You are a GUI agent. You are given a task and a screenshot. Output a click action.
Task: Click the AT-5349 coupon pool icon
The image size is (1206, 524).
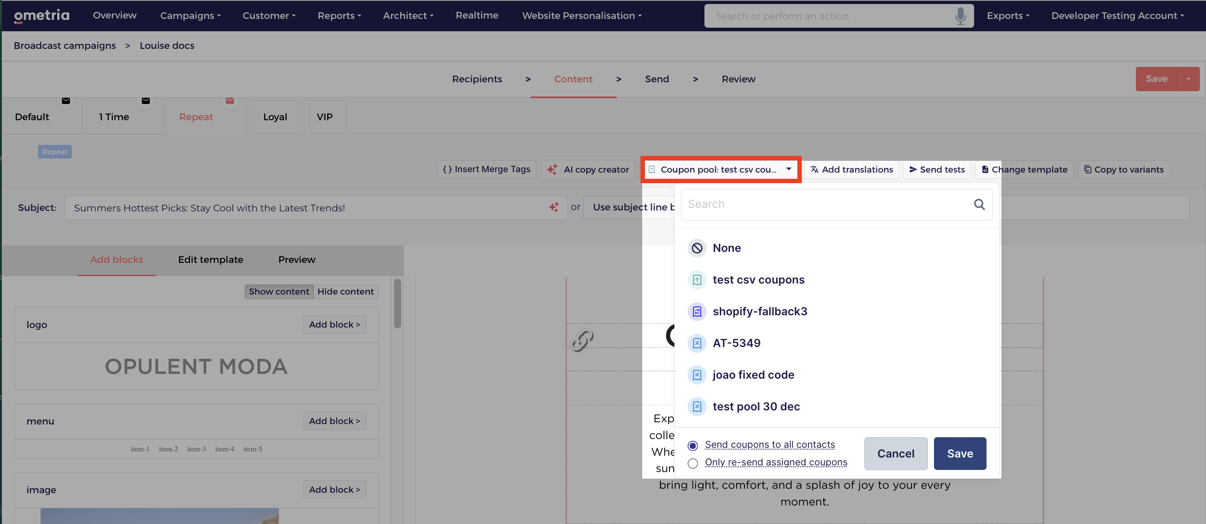pyautogui.click(x=696, y=343)
